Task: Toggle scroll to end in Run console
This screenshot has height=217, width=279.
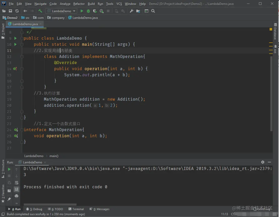Action: (x=17, y=189)
